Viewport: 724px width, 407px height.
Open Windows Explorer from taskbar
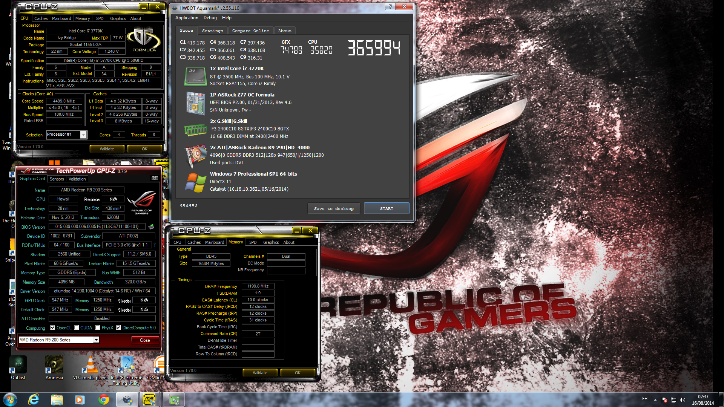pyautogui.click(x=57, y=399)
